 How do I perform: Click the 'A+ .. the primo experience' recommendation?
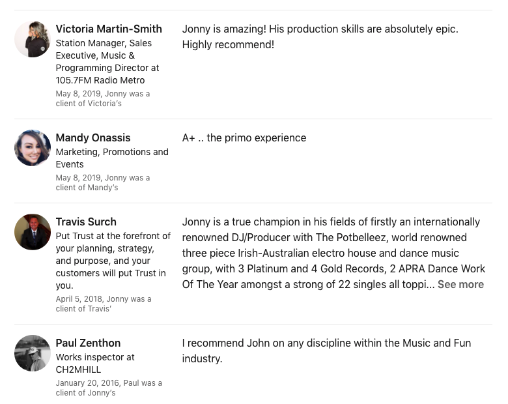244,137
